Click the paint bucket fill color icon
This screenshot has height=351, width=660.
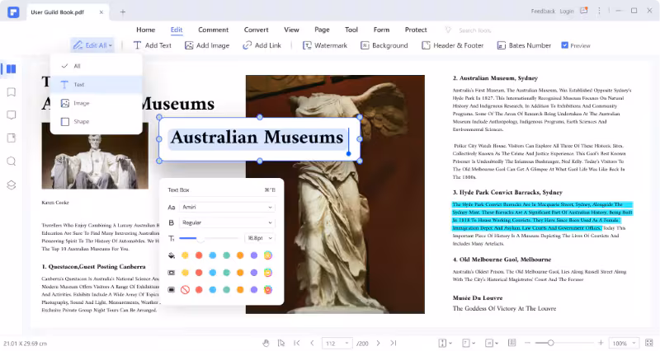[x=172, y=255]
